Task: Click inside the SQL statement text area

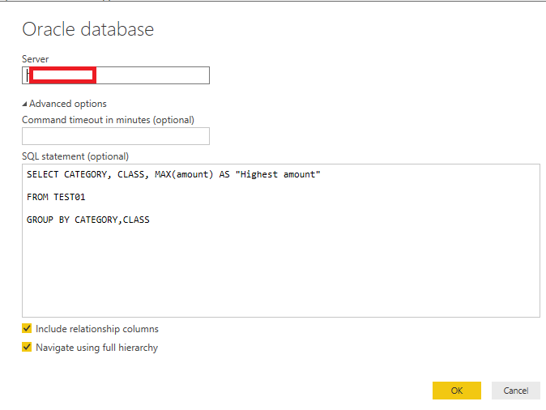Action: click(281, 241)
